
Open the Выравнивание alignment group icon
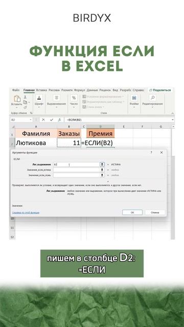[56, 98]
